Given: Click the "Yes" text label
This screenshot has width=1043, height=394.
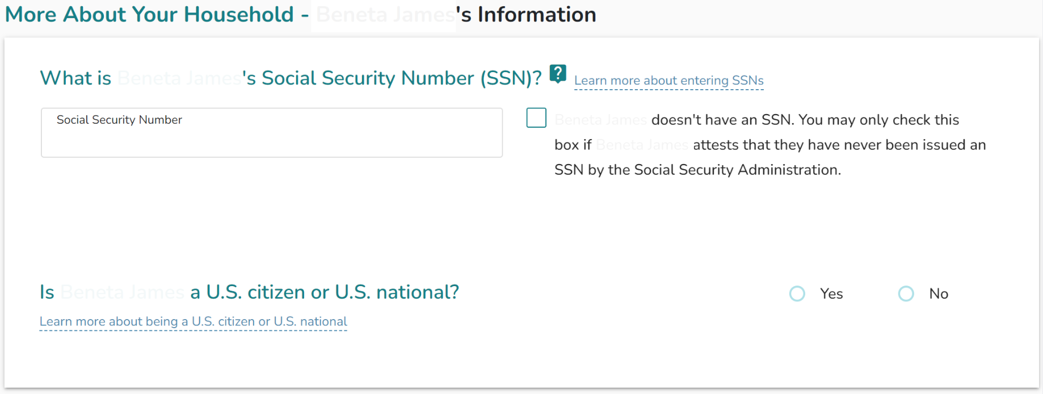Looking at the screenshot, I should (831, 294).
